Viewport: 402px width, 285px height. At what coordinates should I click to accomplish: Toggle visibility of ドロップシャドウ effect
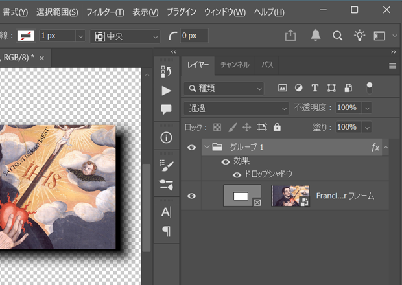pyautogui.click(x=237, y=174)
